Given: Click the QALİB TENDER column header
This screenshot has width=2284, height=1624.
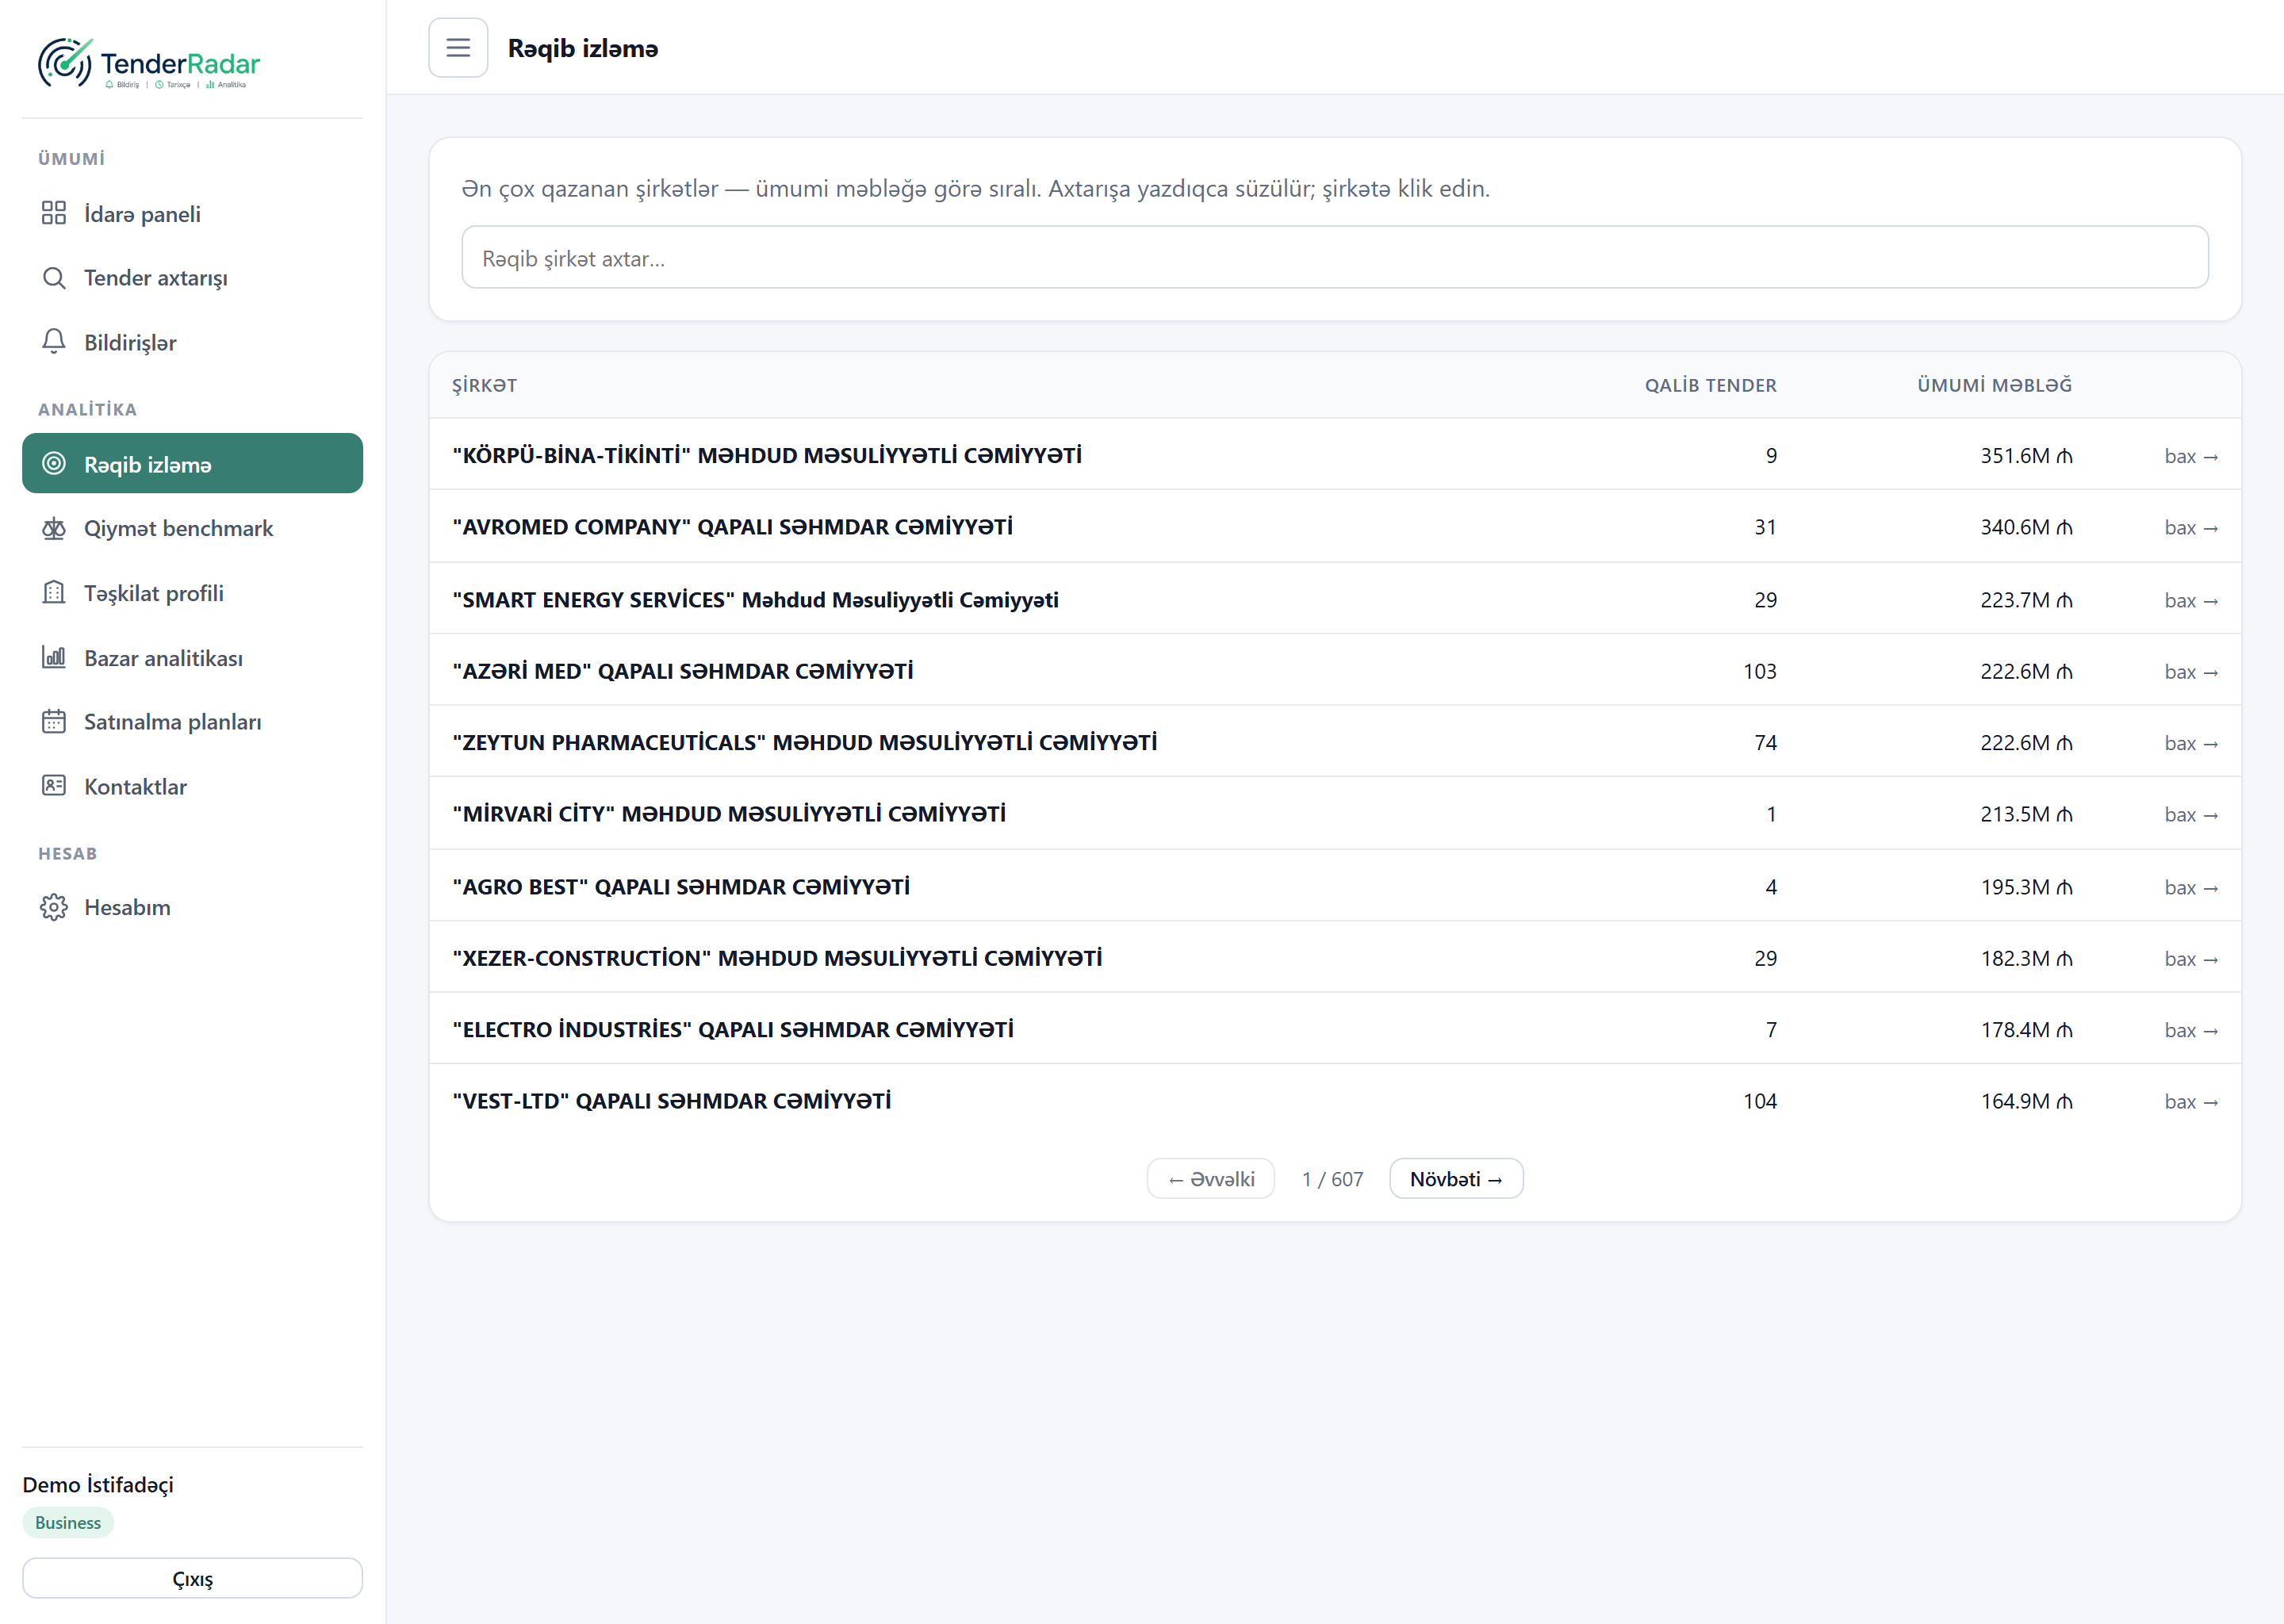Looking at the screenshot, I should click(x=1711, y=385).
